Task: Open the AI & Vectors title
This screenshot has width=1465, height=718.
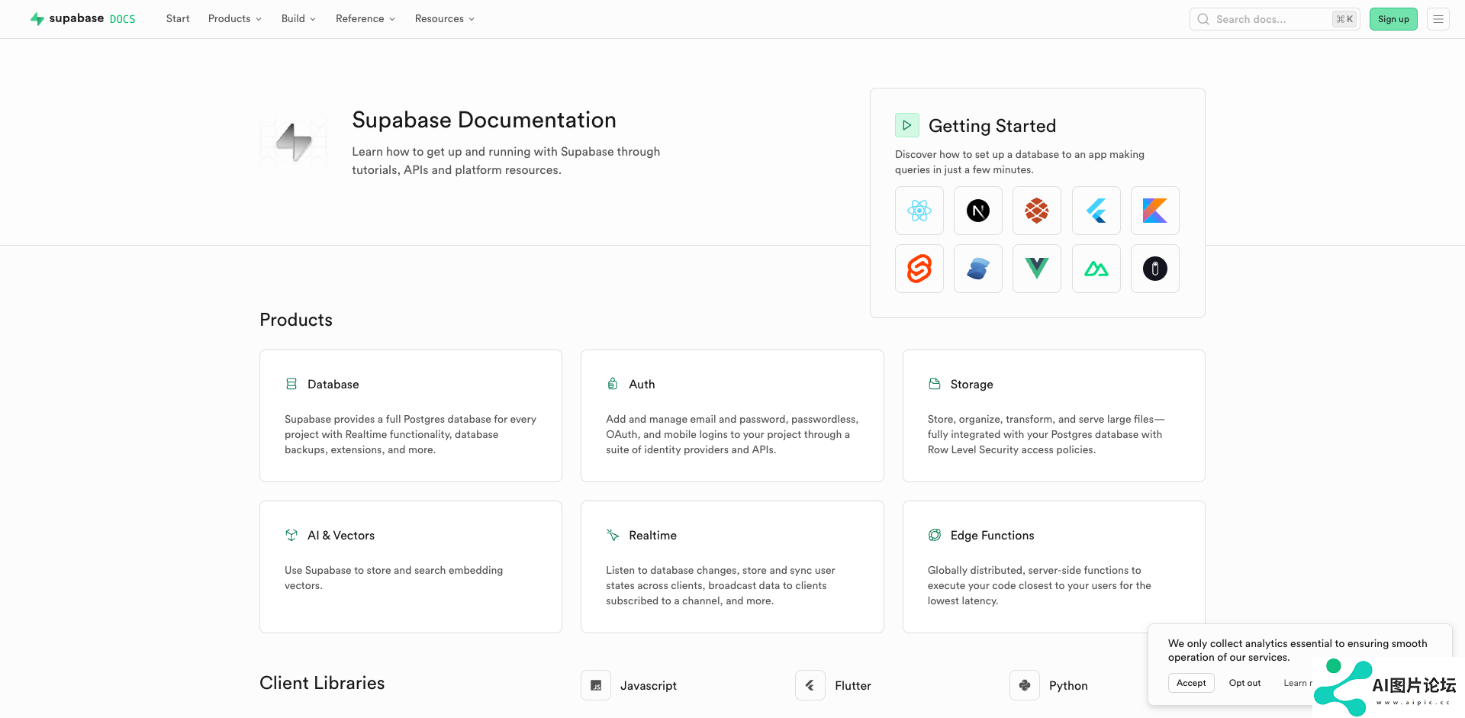Action: click(x=341, y=536)
